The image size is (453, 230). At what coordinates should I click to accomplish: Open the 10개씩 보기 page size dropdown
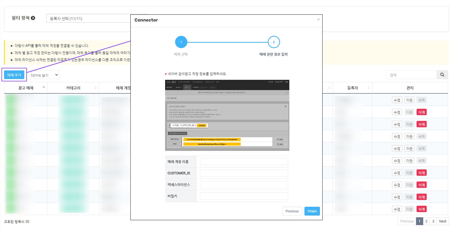45,75
